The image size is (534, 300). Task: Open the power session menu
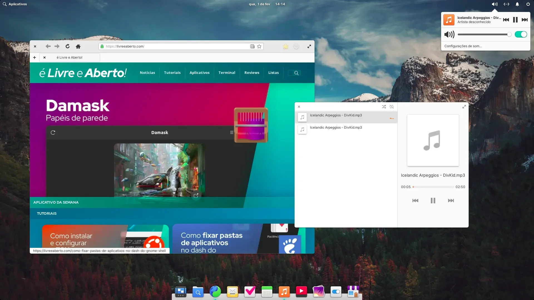[528, 4]
